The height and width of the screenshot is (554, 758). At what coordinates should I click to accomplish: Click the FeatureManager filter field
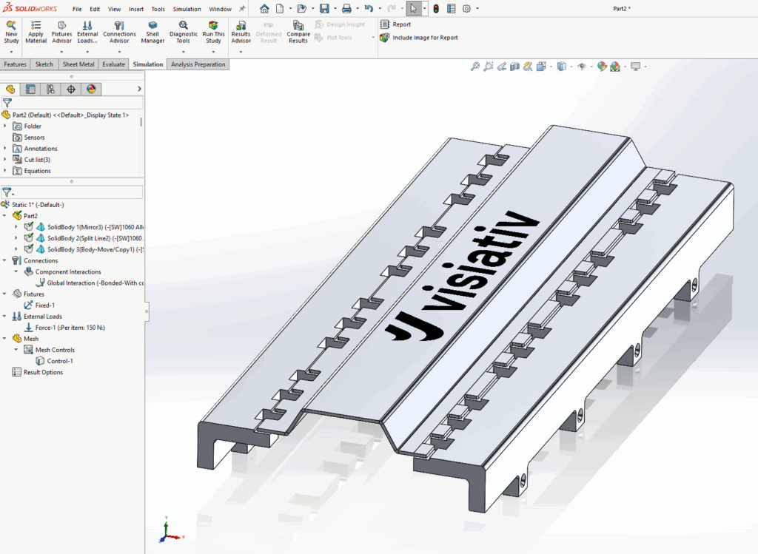[74, 103]
